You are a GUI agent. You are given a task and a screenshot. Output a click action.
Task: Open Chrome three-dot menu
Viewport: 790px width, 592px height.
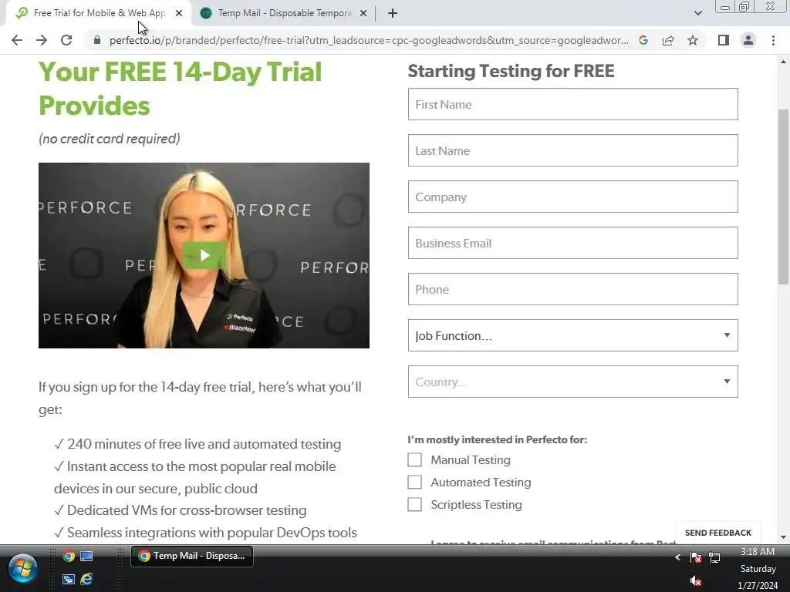tap(773, 40)
